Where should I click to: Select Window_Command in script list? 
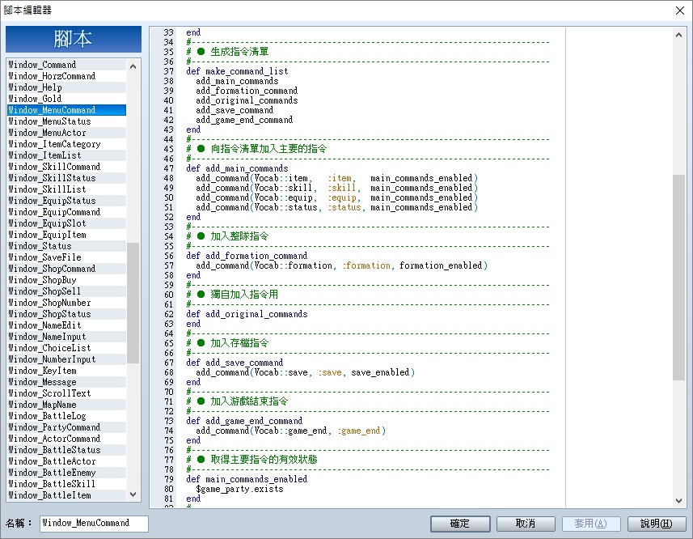pos(67,65)
